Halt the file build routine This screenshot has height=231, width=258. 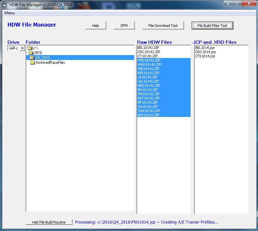49,222
